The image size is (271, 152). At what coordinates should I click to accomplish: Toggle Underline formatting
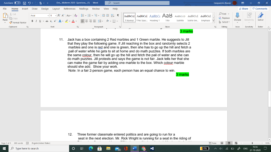click(40, 21)
